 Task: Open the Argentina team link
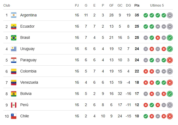click(x=28, y=15)
